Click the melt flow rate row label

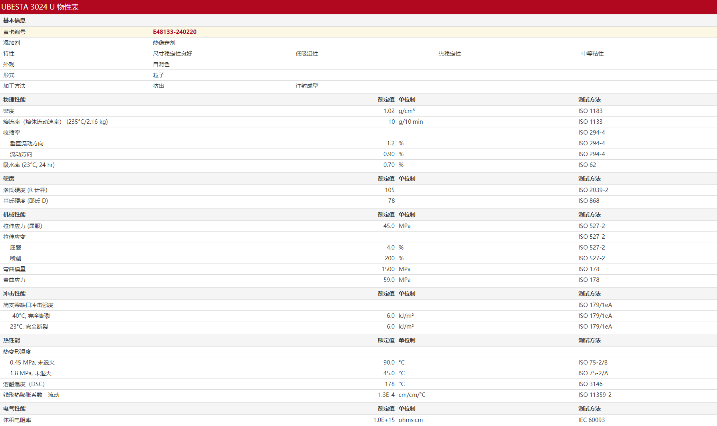coord(56,122)
